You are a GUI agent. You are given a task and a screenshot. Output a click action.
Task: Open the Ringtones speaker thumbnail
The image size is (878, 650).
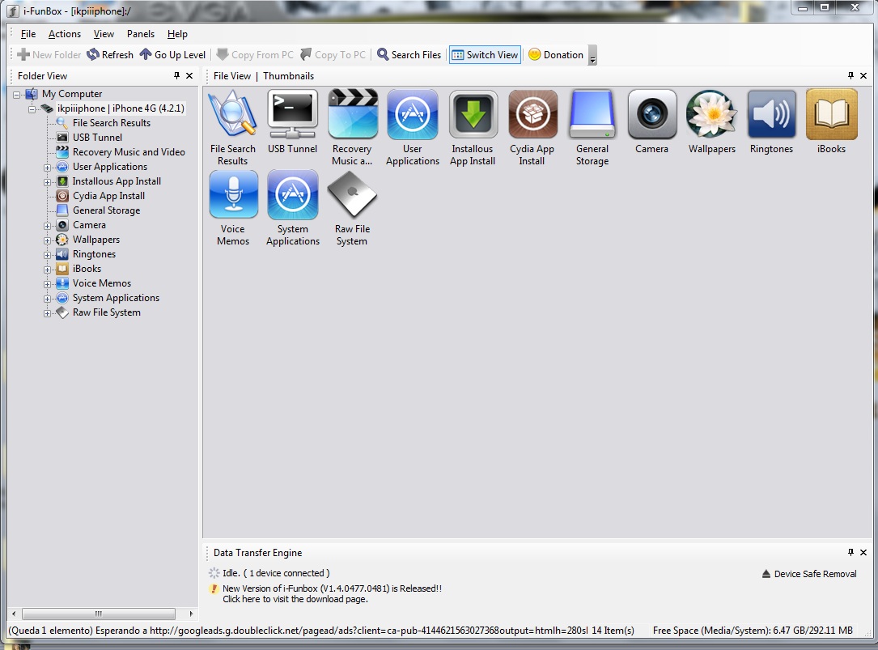point(772,115)
